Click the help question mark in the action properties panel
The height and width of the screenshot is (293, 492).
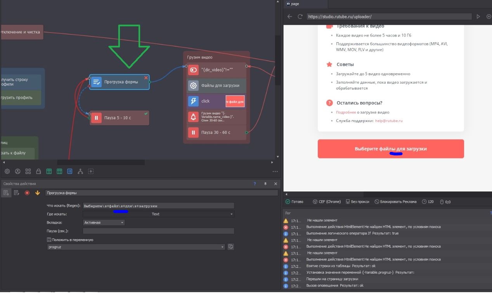click(x=255, y=184)
